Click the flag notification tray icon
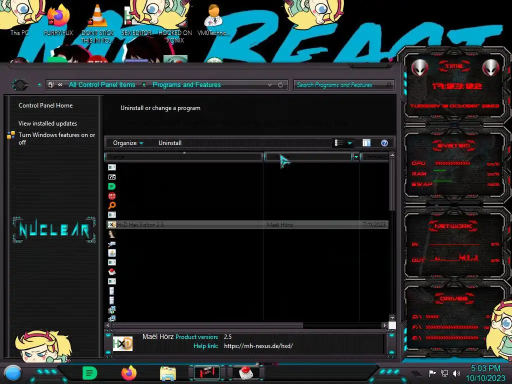 [x=432, y=373]
